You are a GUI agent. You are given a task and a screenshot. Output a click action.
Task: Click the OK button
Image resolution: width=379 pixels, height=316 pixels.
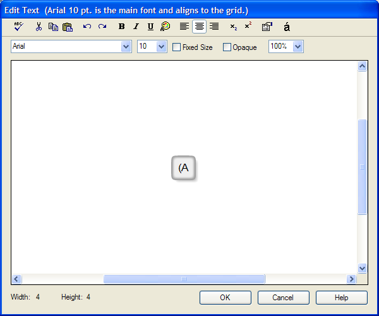click(x=225, y=298)
